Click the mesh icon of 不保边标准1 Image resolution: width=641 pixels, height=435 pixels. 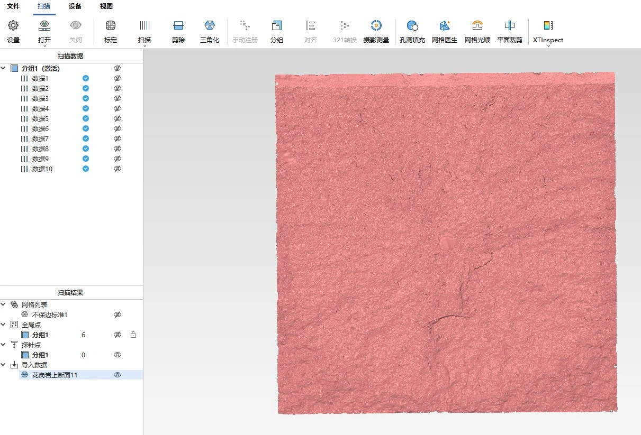coord(24,314)
